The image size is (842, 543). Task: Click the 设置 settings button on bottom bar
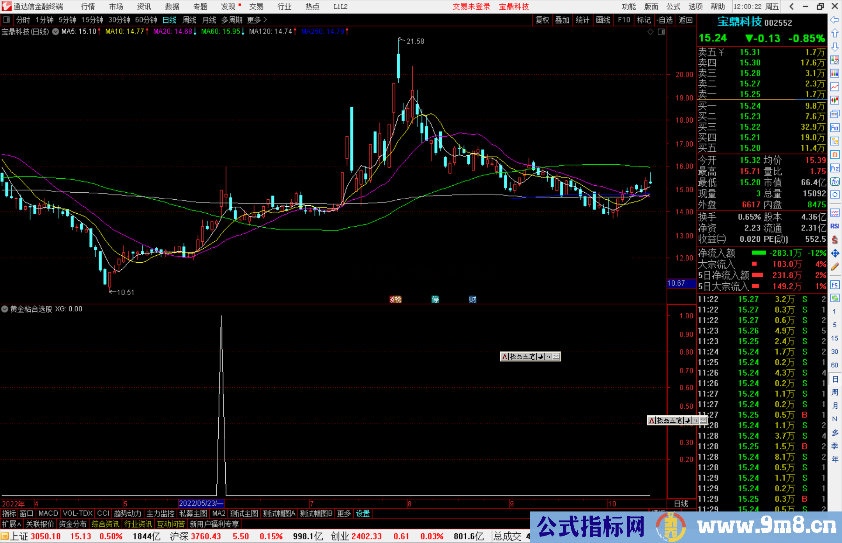(363, 513)
